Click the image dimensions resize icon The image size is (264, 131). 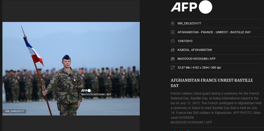[x=173, y=68]
